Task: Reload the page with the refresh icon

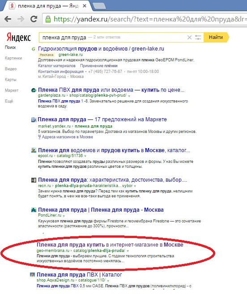Action: click(34, 19)
